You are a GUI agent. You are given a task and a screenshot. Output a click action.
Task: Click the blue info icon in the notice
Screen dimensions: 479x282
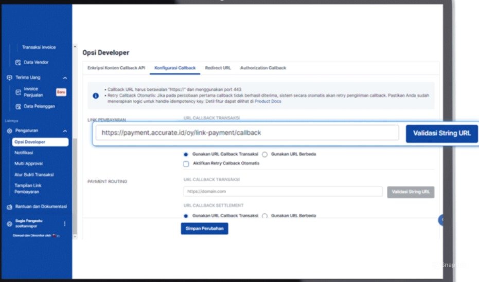pos(96,96)
